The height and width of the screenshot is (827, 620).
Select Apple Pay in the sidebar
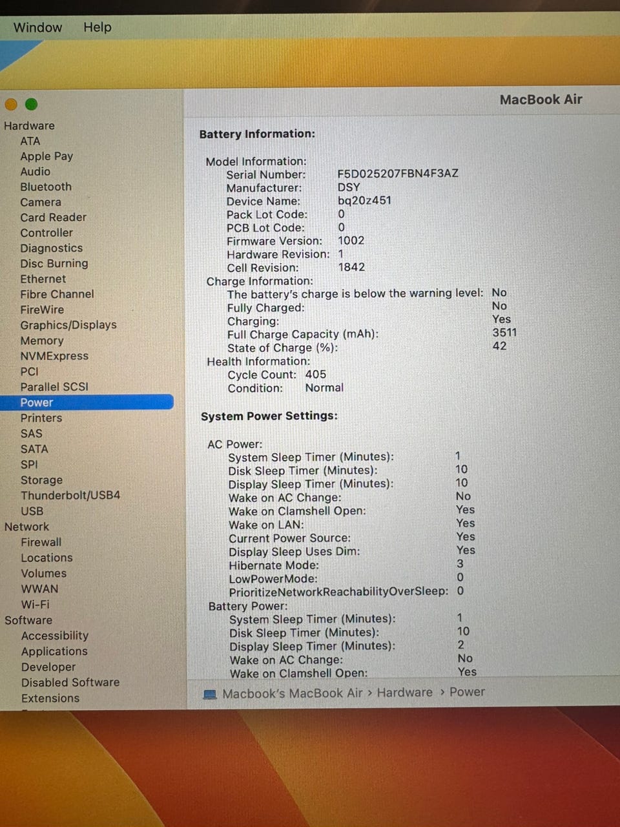46,156
